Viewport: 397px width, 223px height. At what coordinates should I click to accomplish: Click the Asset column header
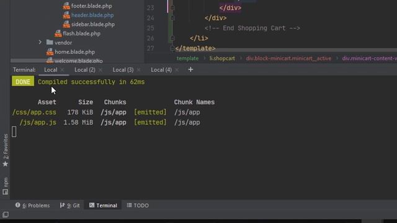coord(47,102)
